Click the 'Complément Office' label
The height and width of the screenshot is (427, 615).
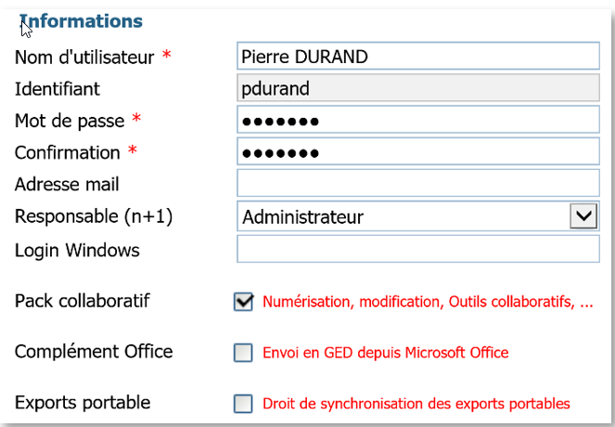tap(94, 352)
